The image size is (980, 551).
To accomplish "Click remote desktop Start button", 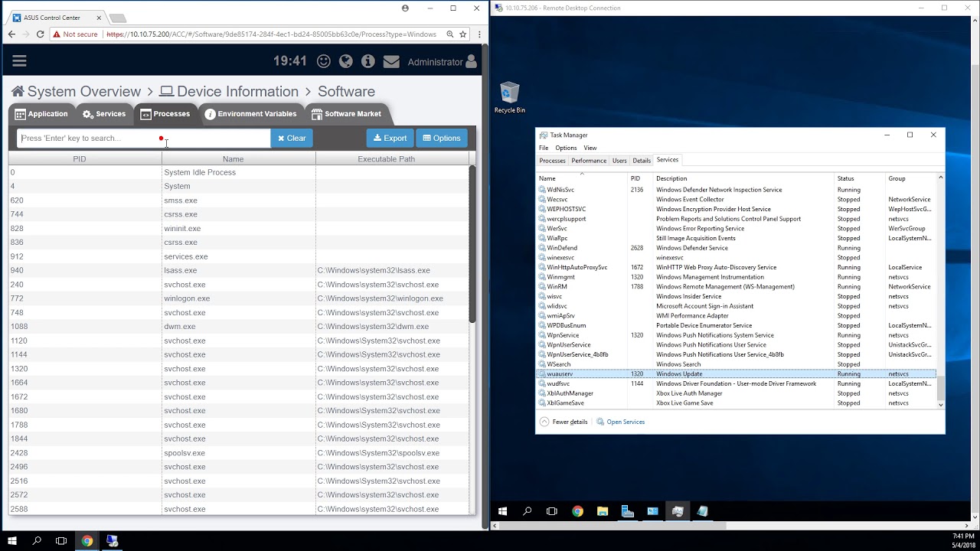I will [x=503, y=511].
